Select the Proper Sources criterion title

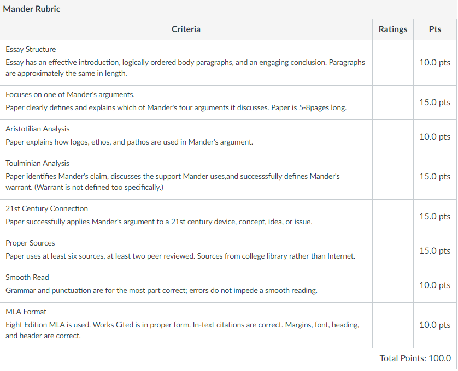tap(30, 243)
